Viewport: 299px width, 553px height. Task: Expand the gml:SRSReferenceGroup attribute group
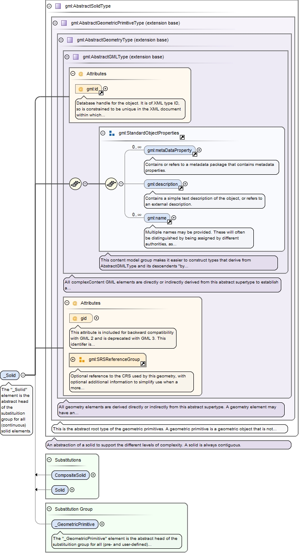pyautogui.click(x=73, y=360)
